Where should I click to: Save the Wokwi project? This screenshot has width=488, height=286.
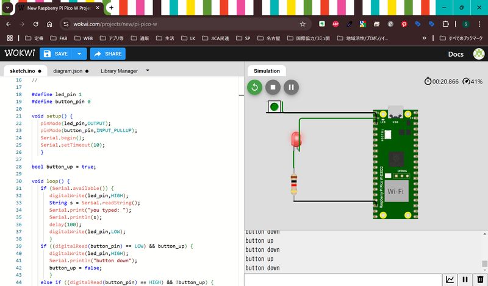(x=56, y=54)
